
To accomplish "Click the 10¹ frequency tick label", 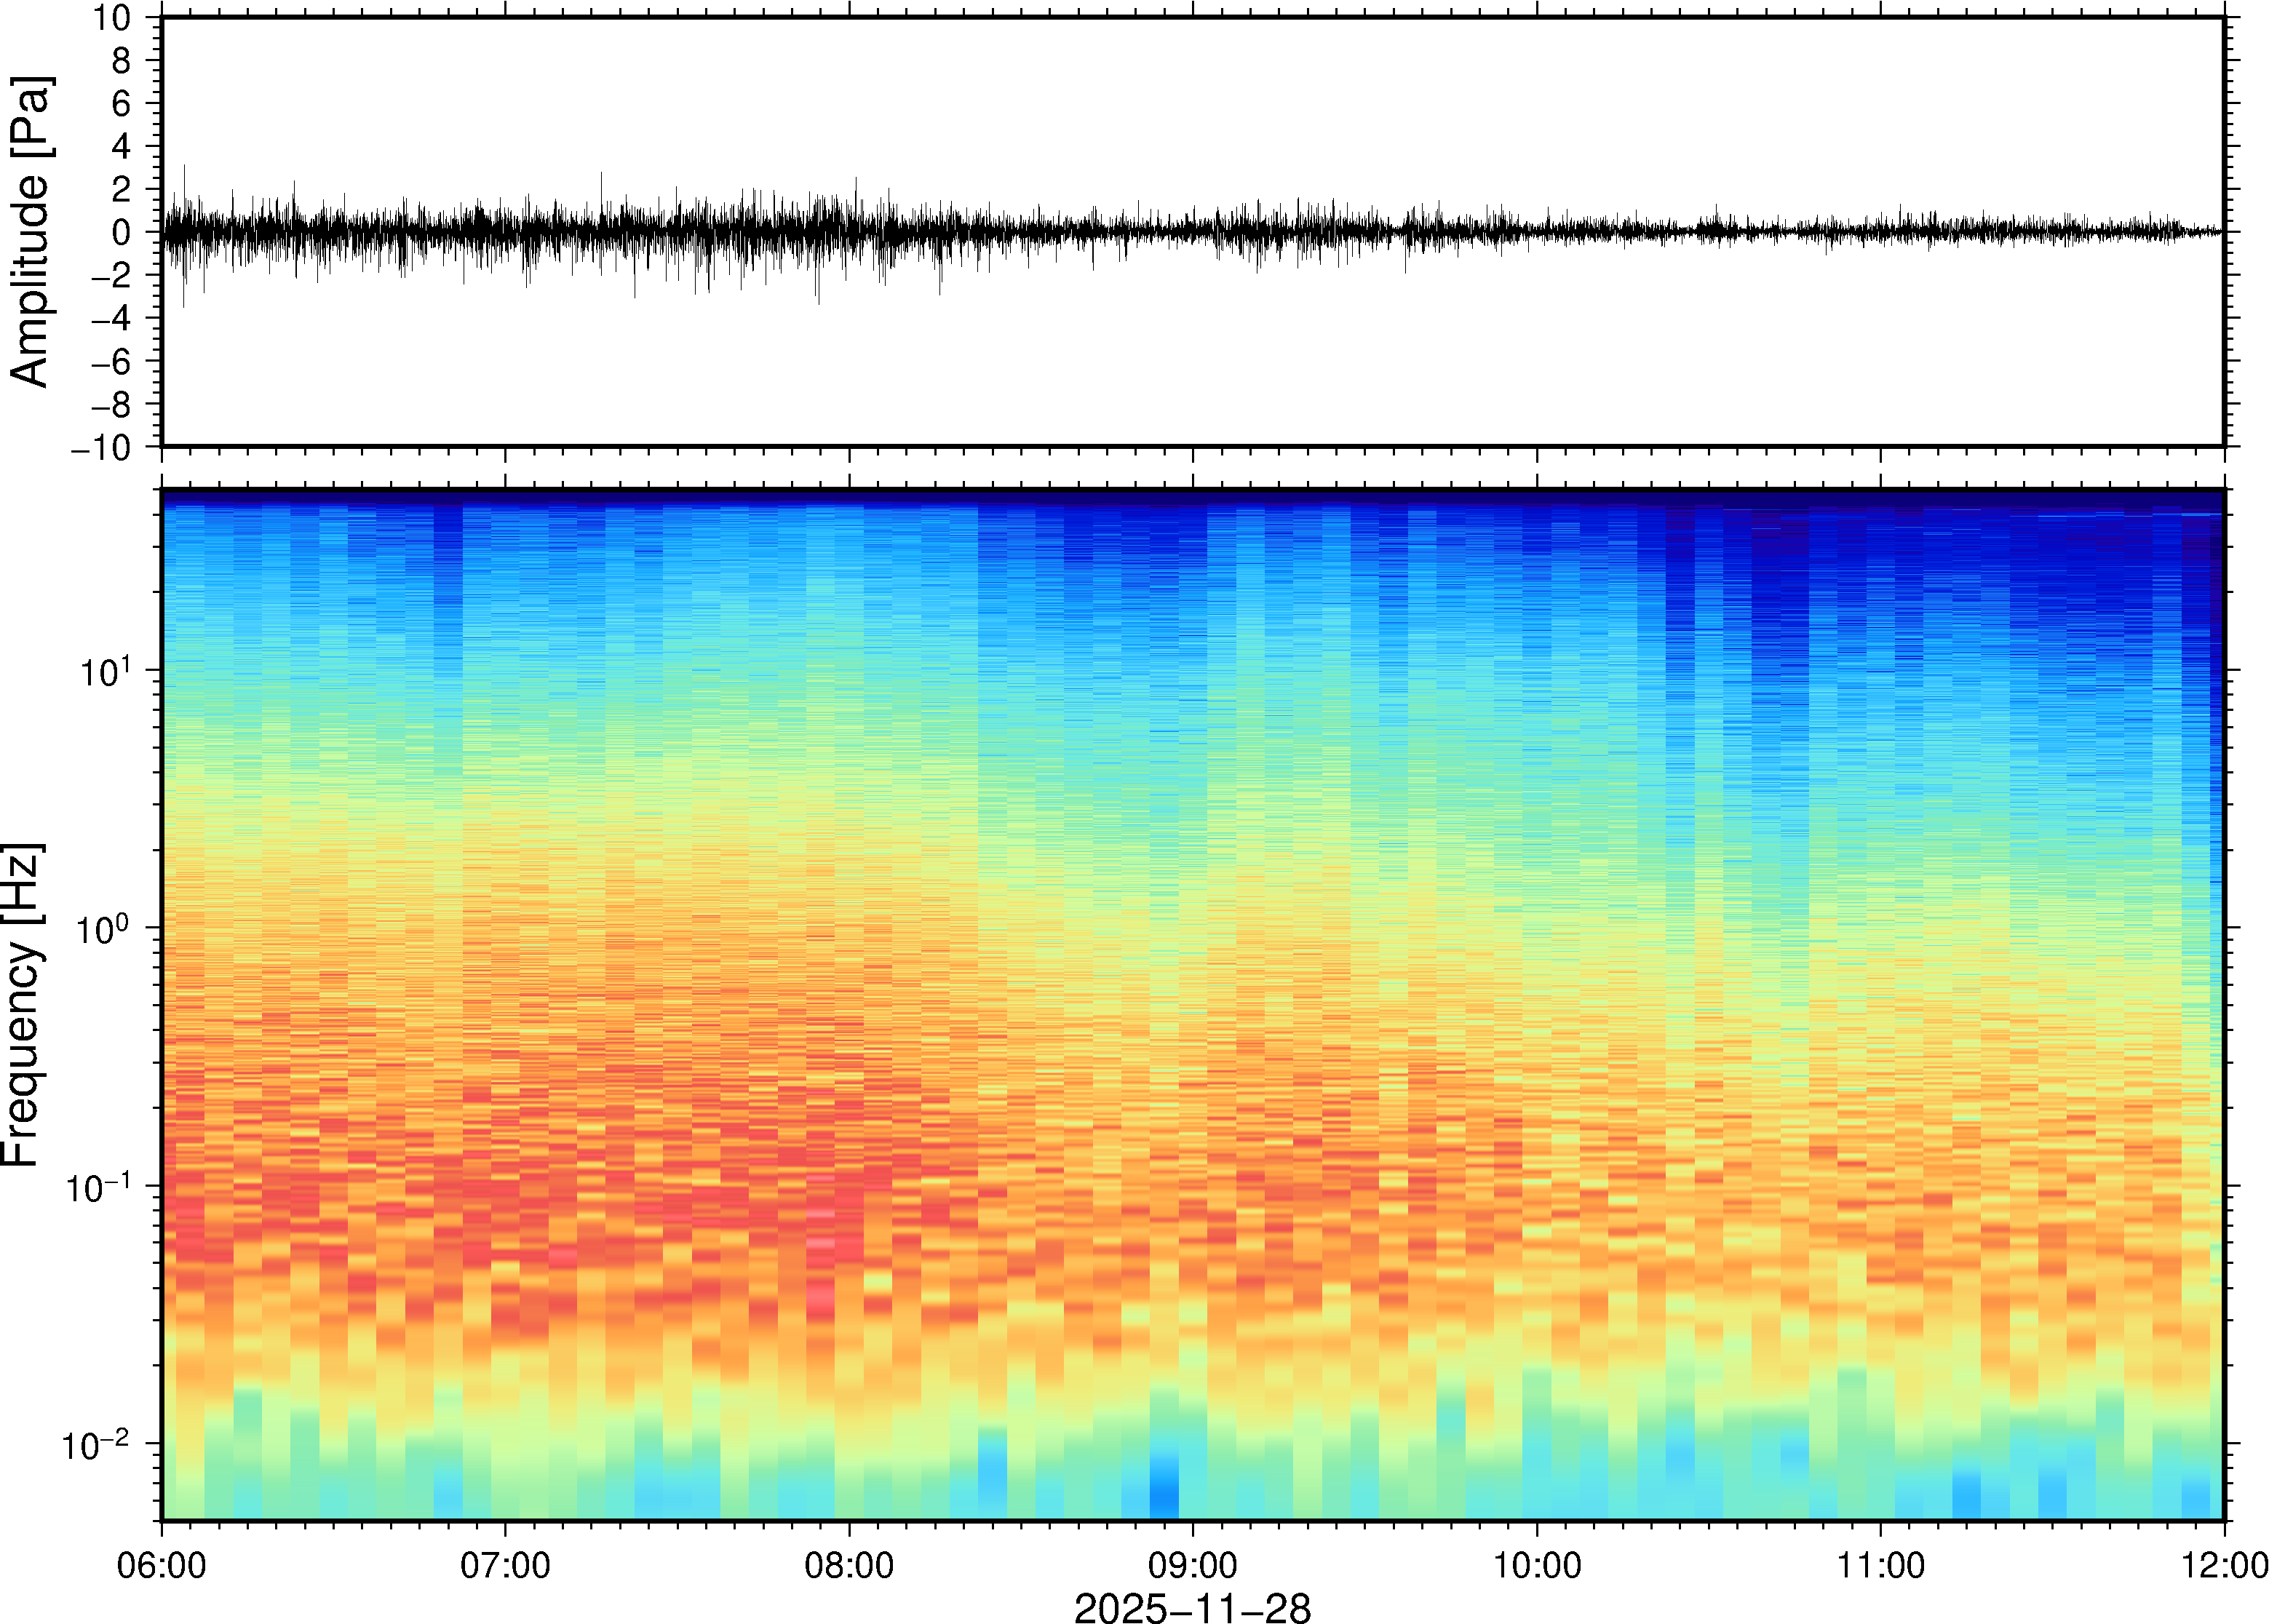I will pyautogui.click(x=106, y=671).
